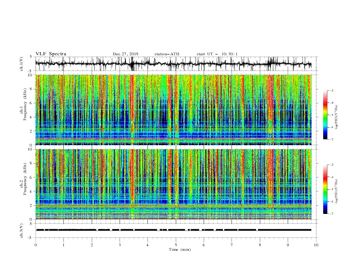Select the date label "Dec. 27, 2018"
Screen dimensions: 356x275
125,54
